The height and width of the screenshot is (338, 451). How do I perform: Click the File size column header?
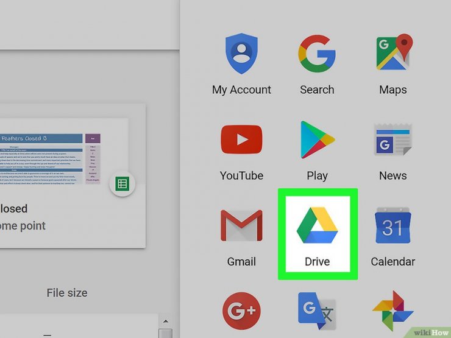[x=67, y=292]
